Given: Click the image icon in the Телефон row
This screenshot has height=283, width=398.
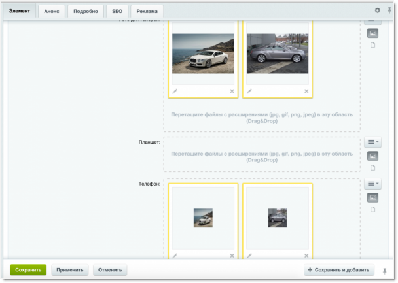Looking at the screenshot, I should pos(372,197).
